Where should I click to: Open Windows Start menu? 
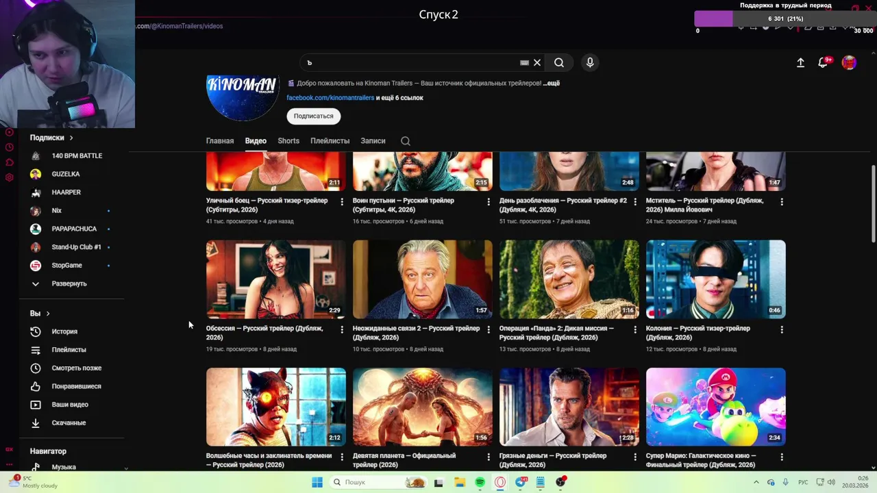coord(317,482)
